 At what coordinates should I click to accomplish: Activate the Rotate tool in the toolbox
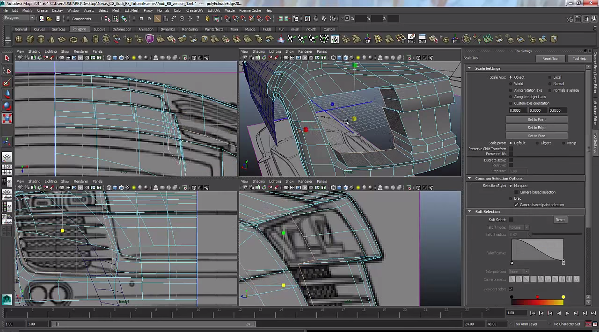7,107
